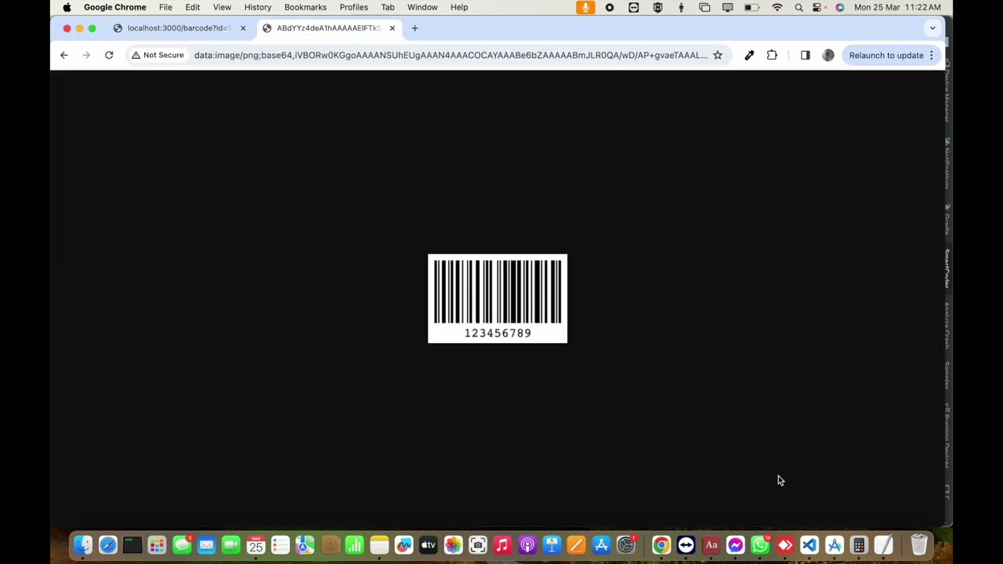This screenshot has height=564, width=1003.
Task: Open Mail from the dock
Action: (x=206, y=545)
